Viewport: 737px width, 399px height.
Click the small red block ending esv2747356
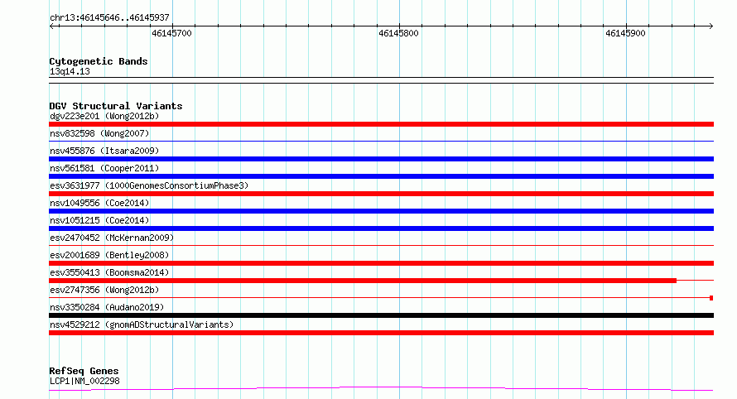[711, 298]
